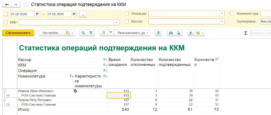Click into the end date field
This screenshot has height=115, width=271.
(59, 14)
